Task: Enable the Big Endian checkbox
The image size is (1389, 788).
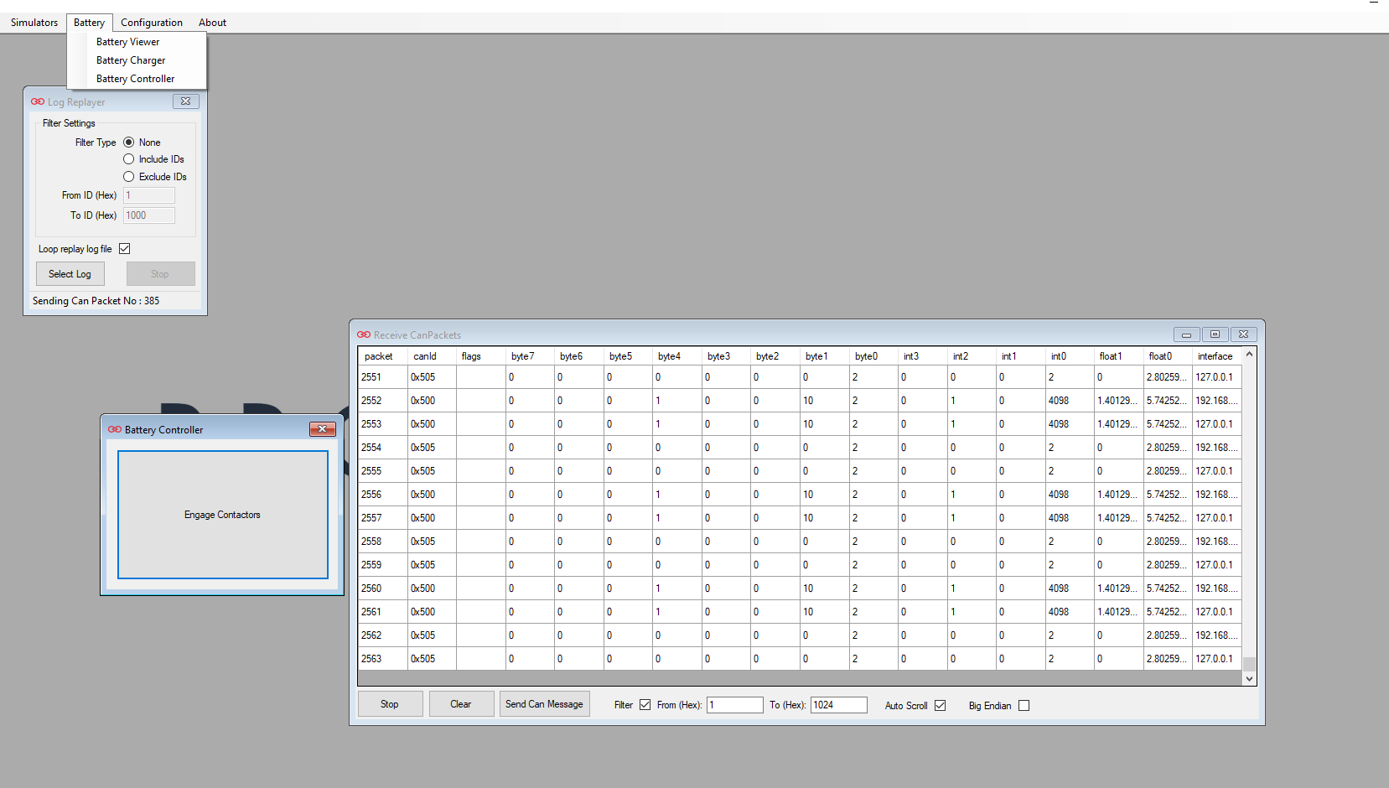Action: [1024, 706]
